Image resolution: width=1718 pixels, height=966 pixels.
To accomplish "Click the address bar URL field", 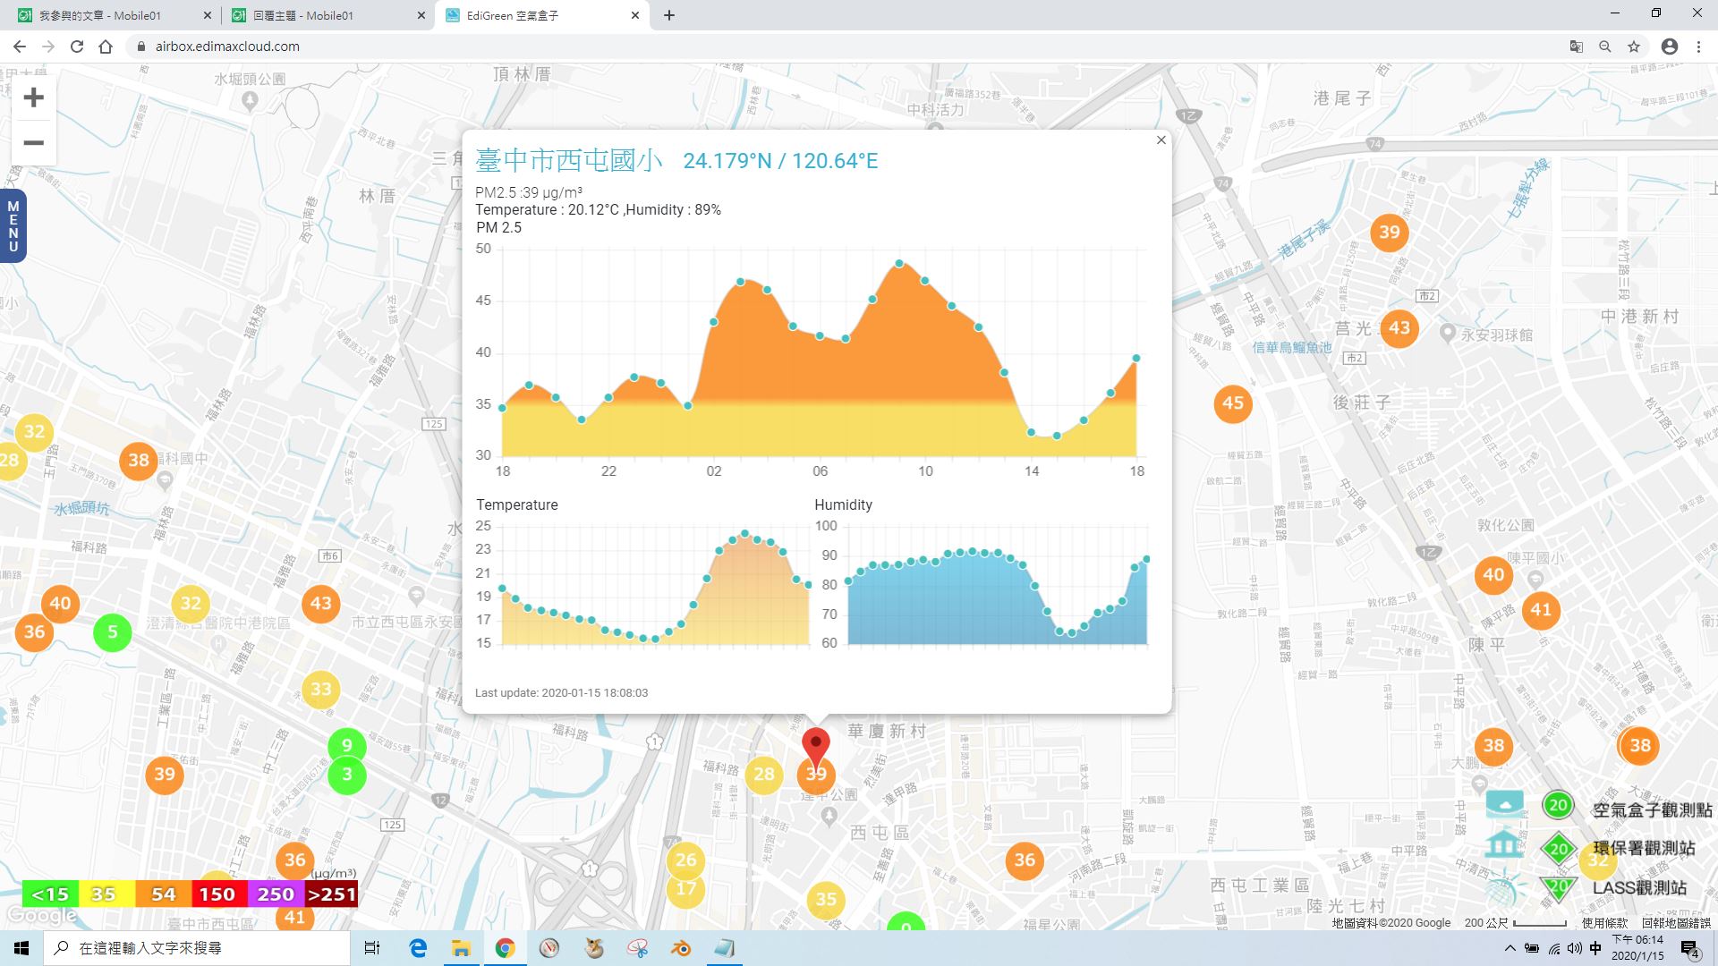I will [x=841, y=47].
